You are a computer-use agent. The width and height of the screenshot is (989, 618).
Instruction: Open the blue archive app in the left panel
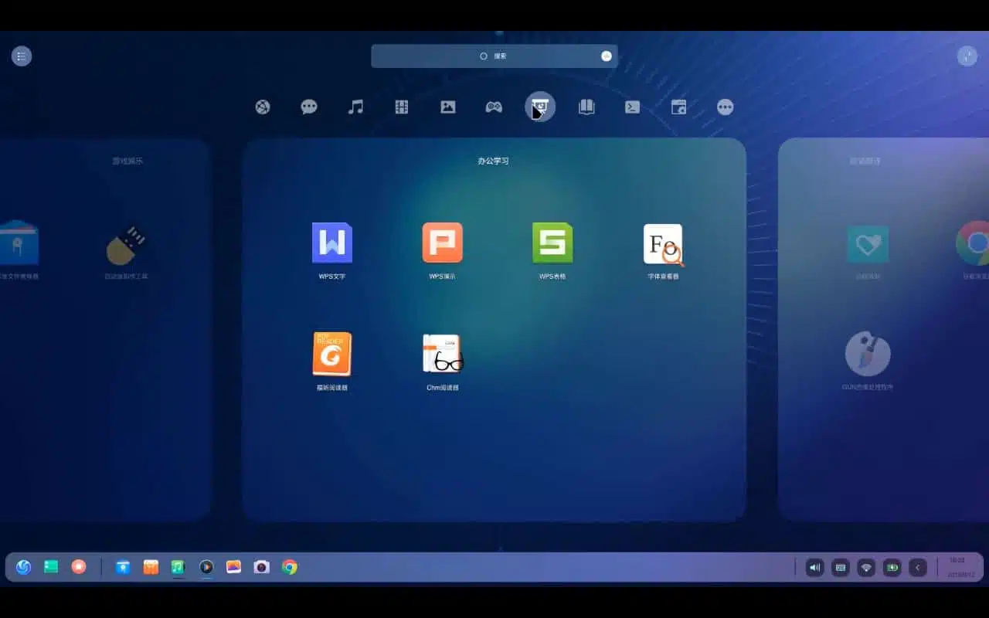pyautogui.click(x=19, y=243)
